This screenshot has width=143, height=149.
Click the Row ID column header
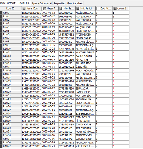coord(10,9)
